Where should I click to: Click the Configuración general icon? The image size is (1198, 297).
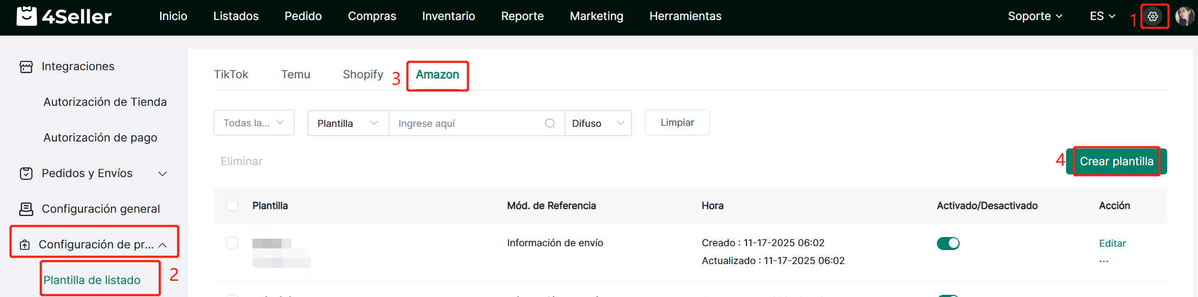tap(26, 209)
